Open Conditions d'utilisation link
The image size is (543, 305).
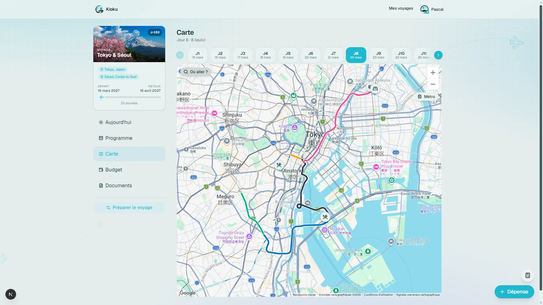pyautogui.click(x=378, y=295)
